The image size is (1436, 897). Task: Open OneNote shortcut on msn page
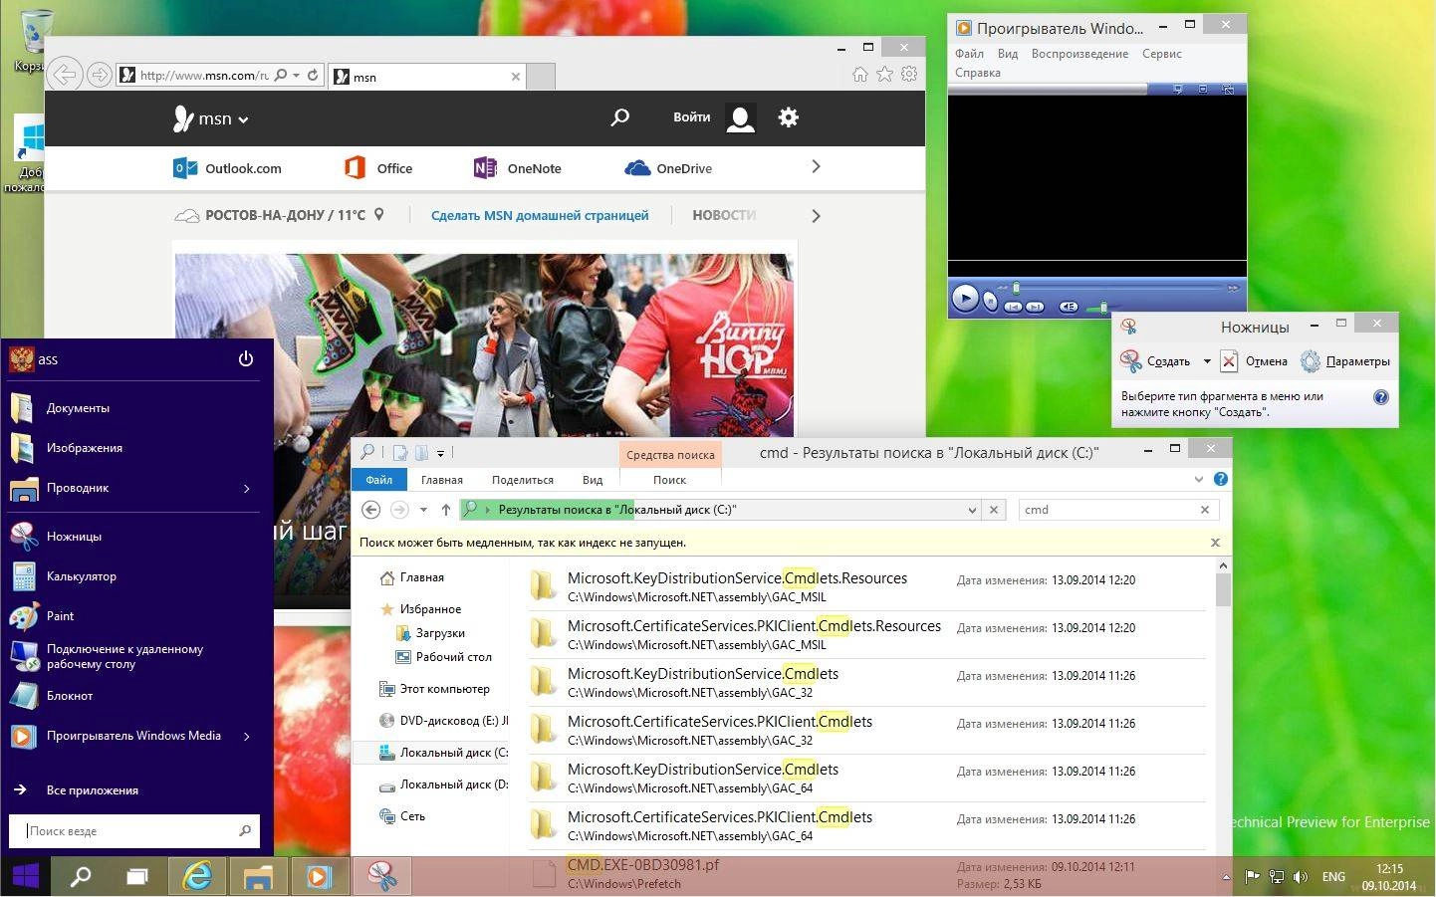tap(518, 168)
